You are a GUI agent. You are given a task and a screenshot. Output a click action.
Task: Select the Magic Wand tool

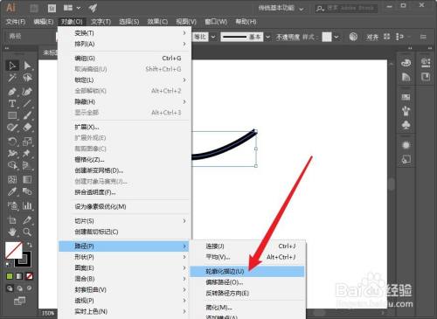click(x=12, y=78)
